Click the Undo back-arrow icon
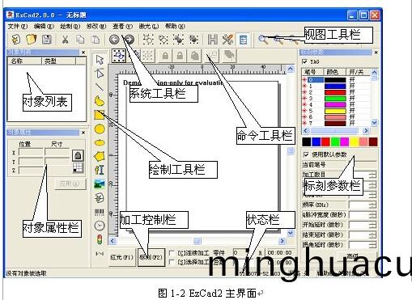This screenshot has height=300, width=412. [114, 40]
